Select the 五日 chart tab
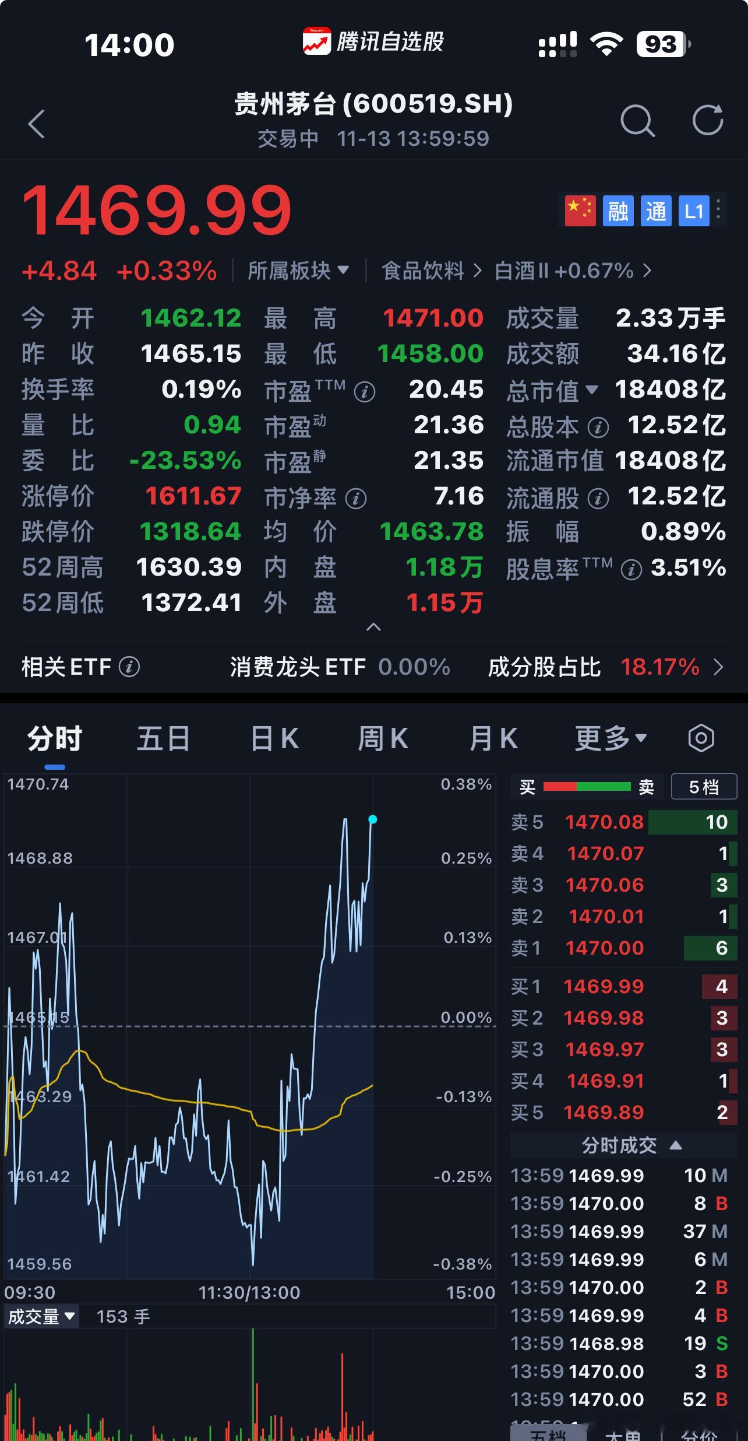The height and width of the screenshot is (1441, 748). 163,739
